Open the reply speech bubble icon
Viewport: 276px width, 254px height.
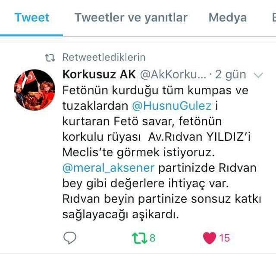tap(70, 238)
